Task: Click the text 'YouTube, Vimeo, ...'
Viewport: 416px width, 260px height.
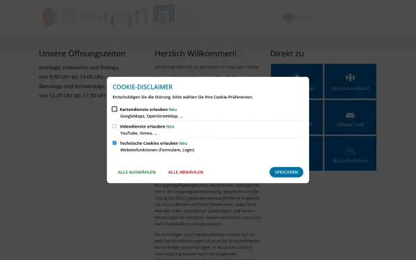Action: point(139,133)
